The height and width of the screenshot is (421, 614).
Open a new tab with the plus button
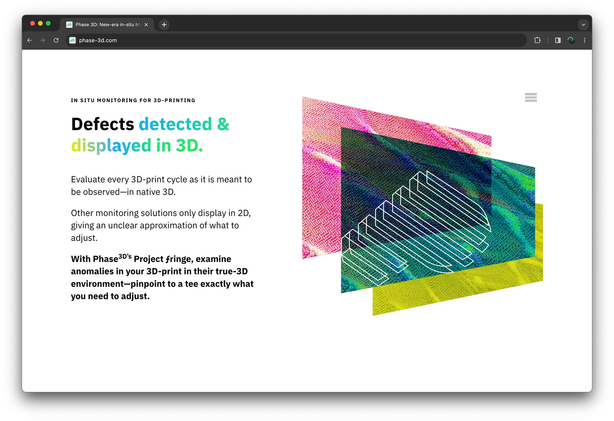(x=164, y=25)
